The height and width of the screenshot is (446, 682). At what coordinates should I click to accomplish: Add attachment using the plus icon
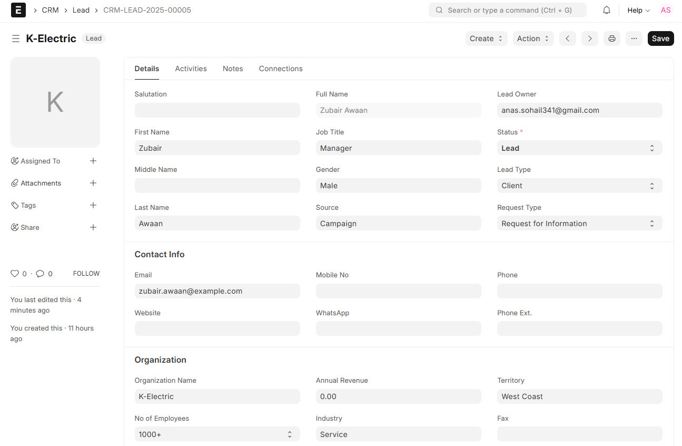(x=93, y=183)
